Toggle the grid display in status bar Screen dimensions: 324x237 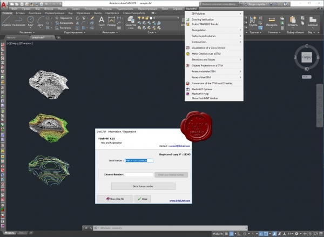click(x=226, y=234)
